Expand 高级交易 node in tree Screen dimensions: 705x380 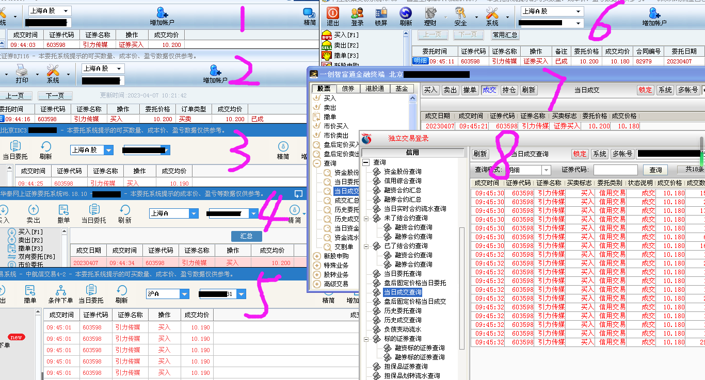tap(317, 284)
